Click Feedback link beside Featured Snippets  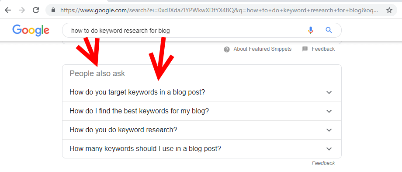point(323,49)
